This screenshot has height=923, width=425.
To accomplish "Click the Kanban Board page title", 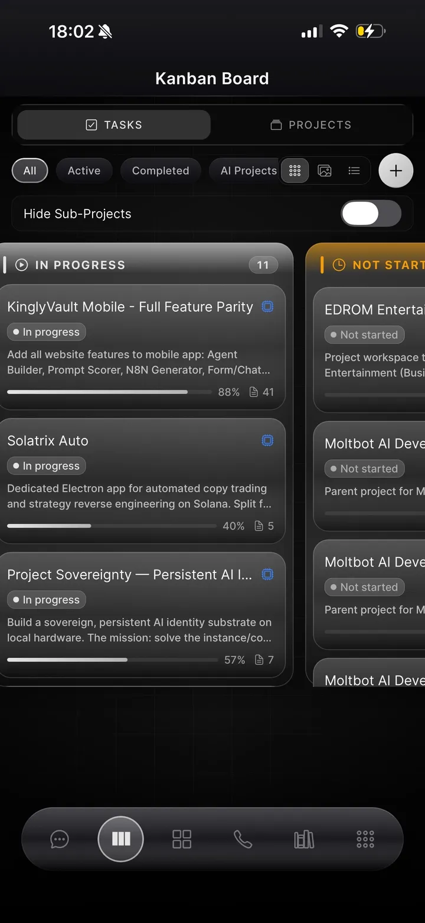I will 212,78.
